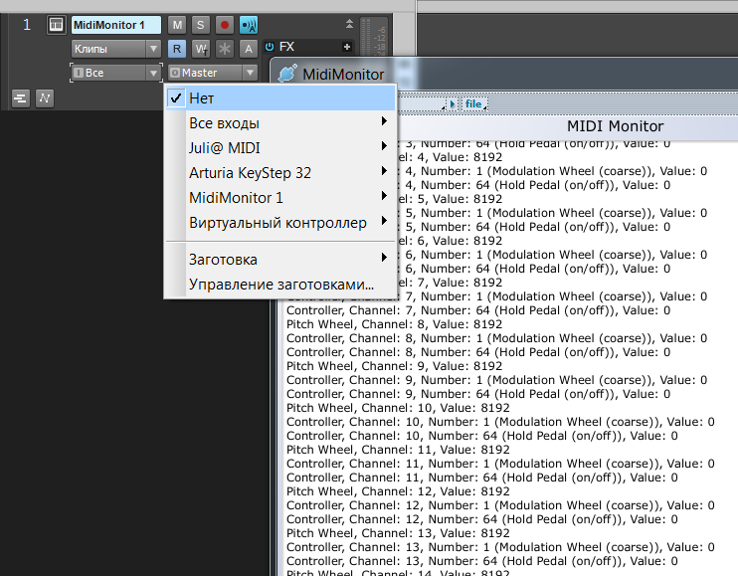Viewport: 738px width, 576px height.
Task: Click the track volume meter
Action: click(x=374, y=37)
